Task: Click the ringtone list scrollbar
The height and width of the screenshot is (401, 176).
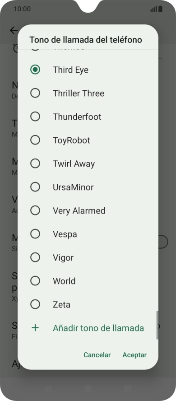Action: point(157,325)
